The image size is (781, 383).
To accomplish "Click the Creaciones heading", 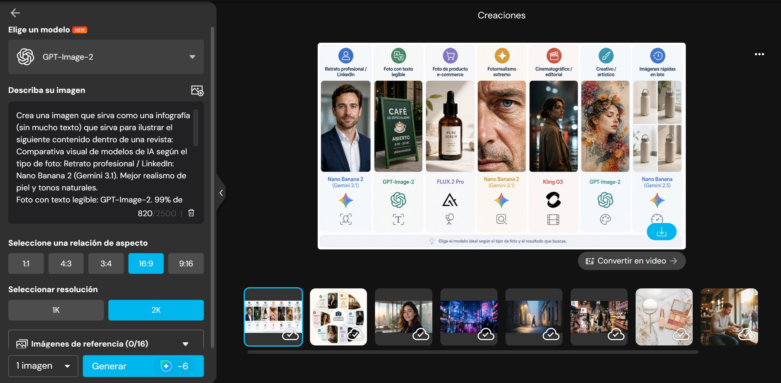I will [x=501, y=15].
